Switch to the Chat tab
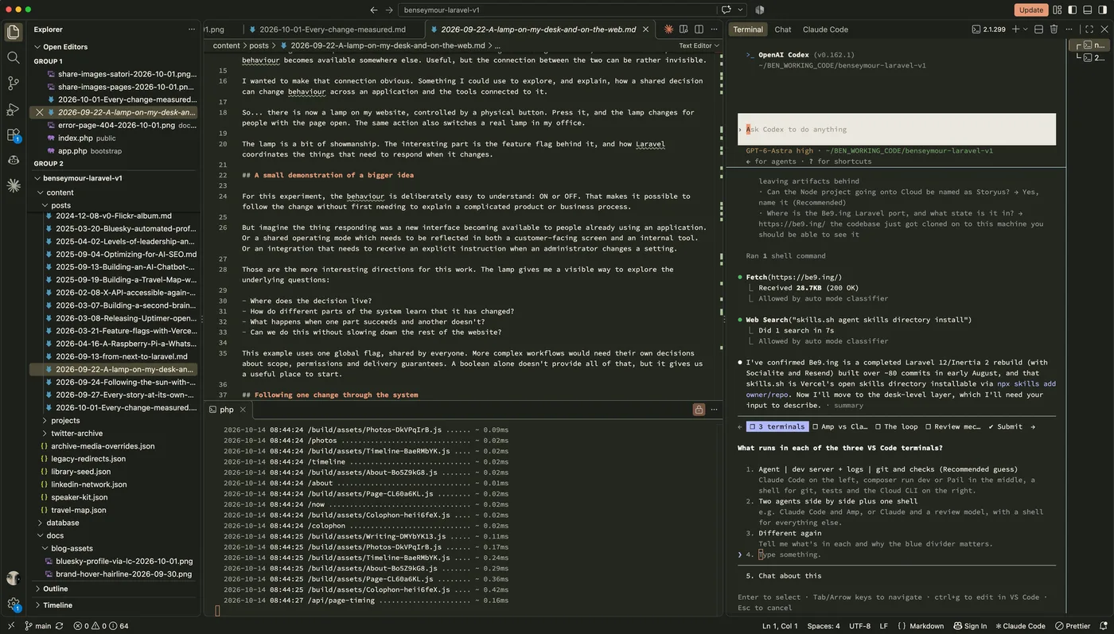Viewport: 1114px width, 634px height. pyautogui.click(x=783, y=29)
